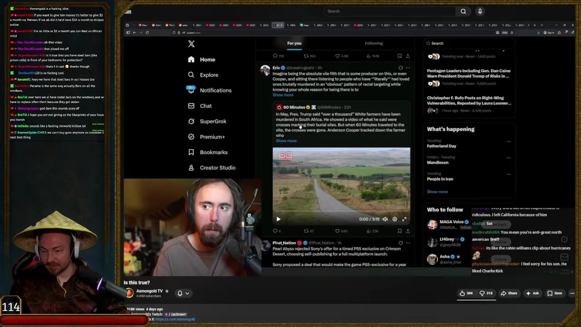
Task: Click the X logo in sidebar
Action: tap(191, 44)
